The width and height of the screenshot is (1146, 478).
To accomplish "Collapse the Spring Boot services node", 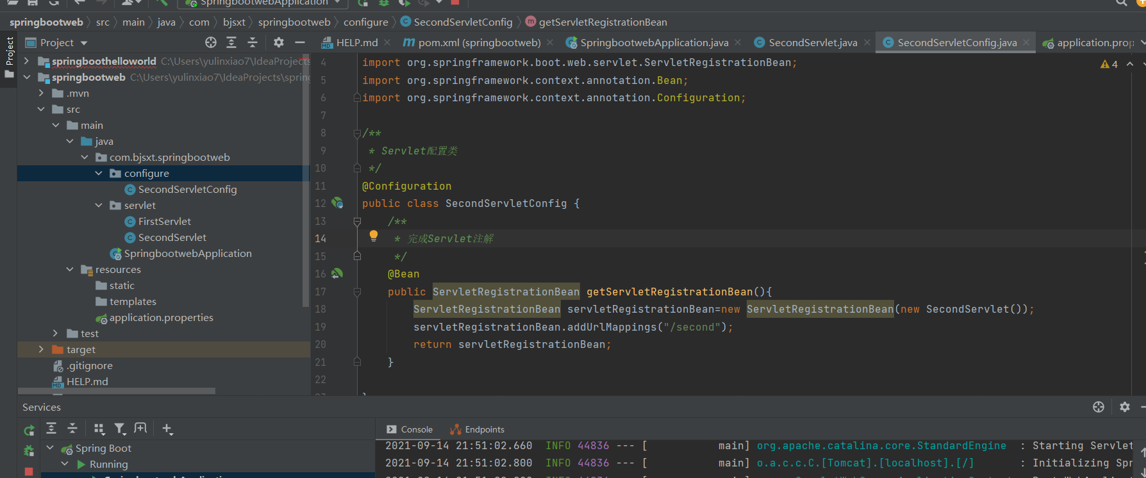I will pos(50,447).
